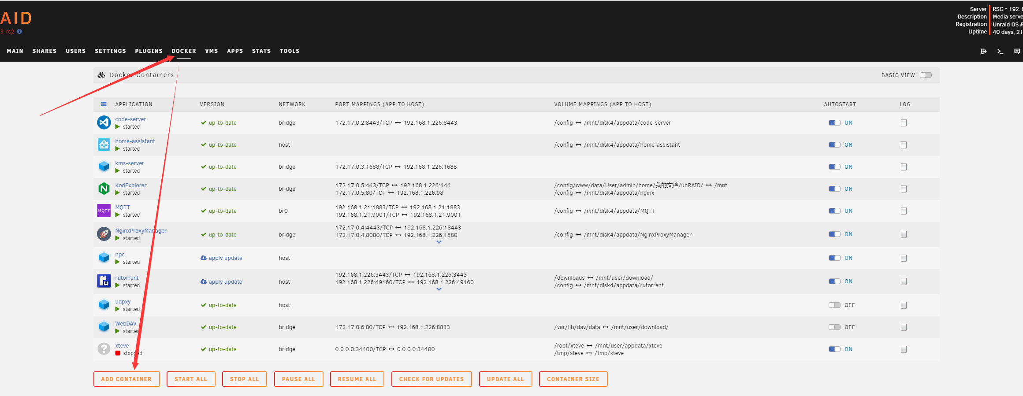Click the udpxy container cube icon
Viewport: 1023px width, 396px height.
[104, 305]
